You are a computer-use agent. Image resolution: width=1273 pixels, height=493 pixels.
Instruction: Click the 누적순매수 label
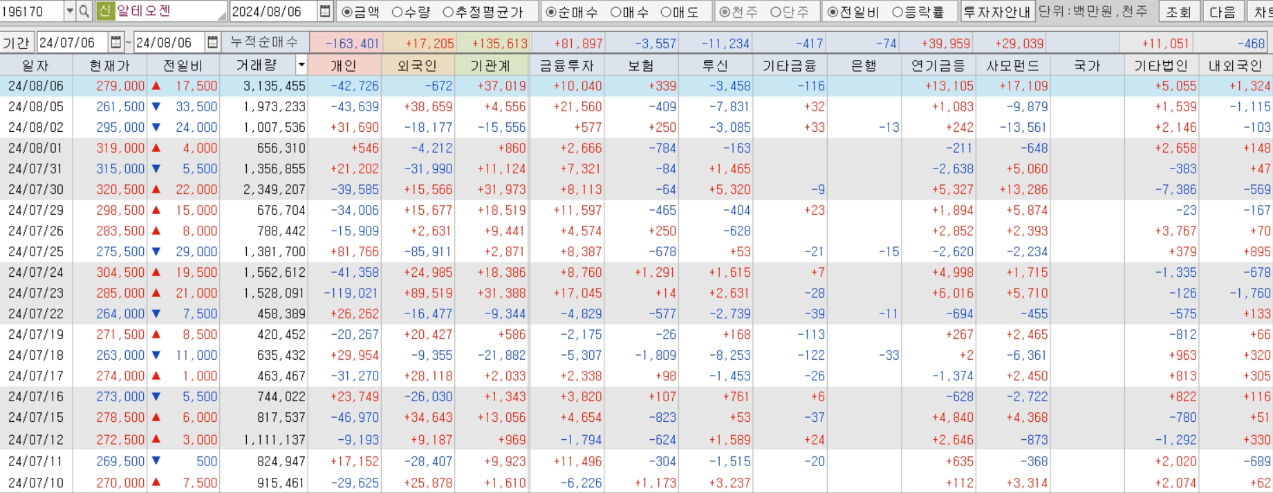(x=264, y=43)
